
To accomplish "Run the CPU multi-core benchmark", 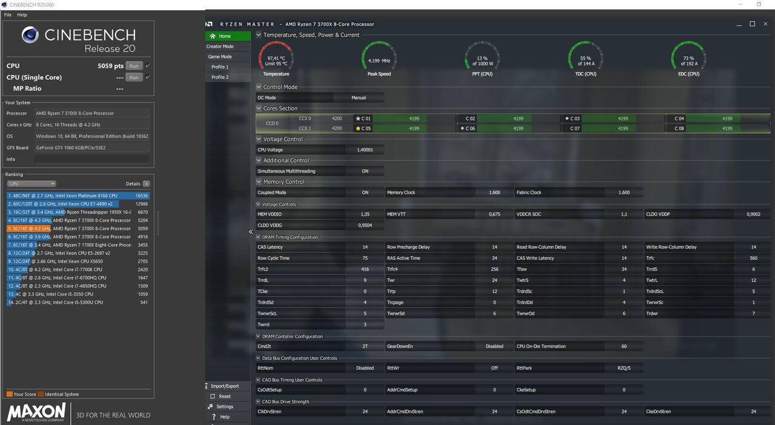I will tap(134, 66).
